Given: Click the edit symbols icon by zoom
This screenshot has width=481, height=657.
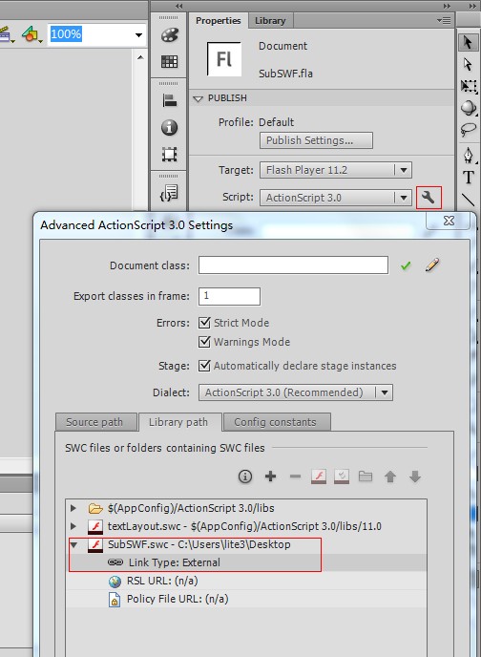Looking at the screenshot, I should [31, 34].
